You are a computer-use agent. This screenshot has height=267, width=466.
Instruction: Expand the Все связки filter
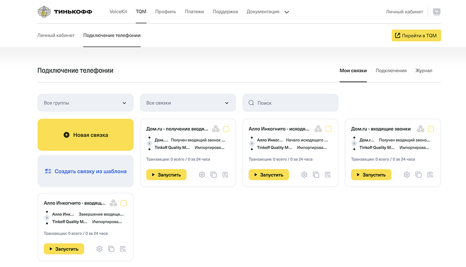click(188, 102)
